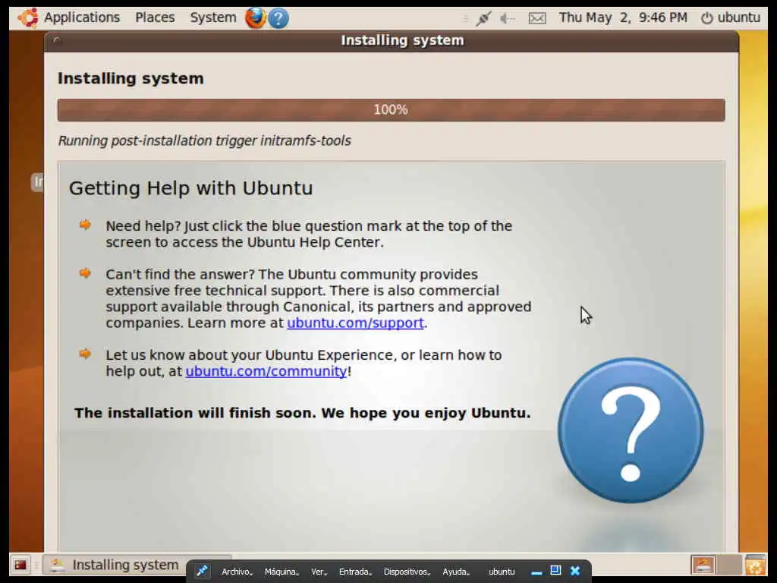Image resolution: width=777 pixels, height=583 pixels.
Task: Open the Archivo menu in VirtualBox toolbar
Action: [x=237, y=572]
